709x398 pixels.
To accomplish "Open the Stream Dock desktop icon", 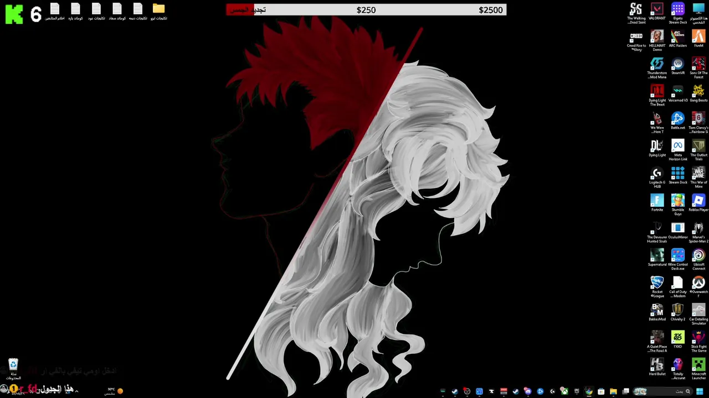I will 678,176.
